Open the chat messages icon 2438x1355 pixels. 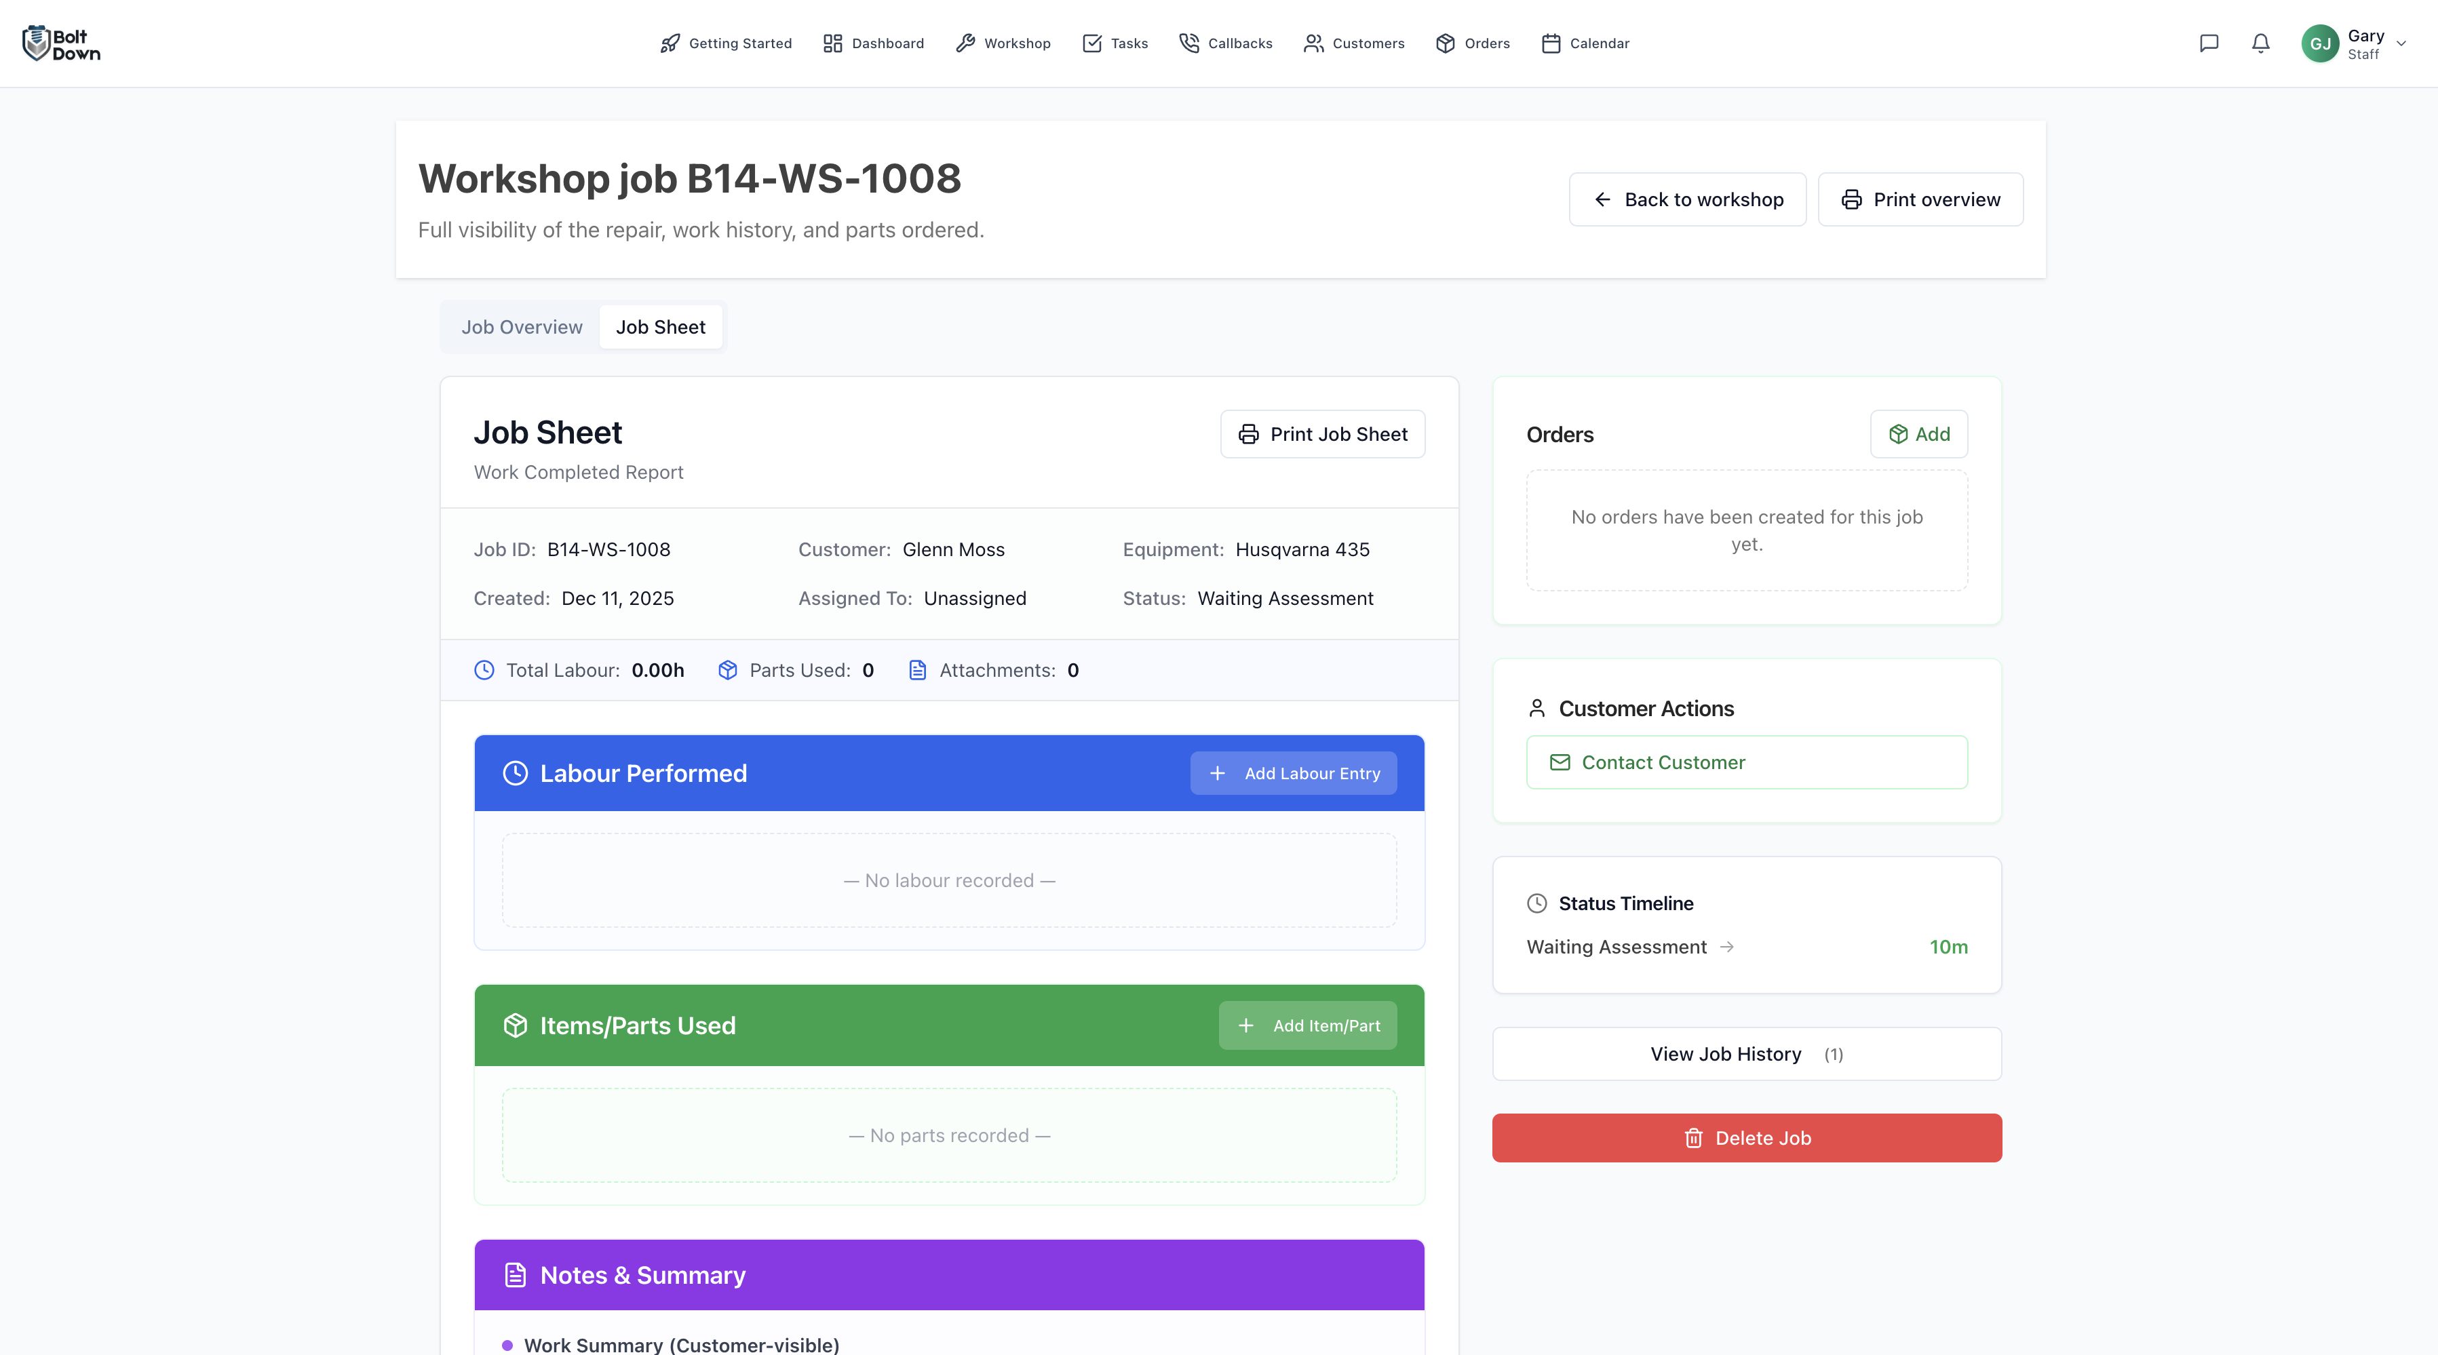point(2208,43)
